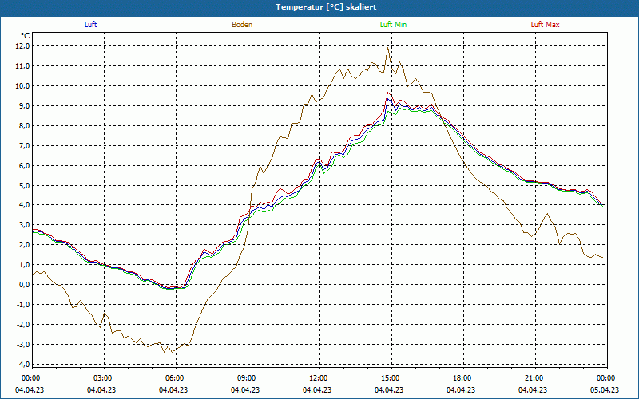Click the Boden curve peak near 15:00
This screenshot has width=639, height=399.
pos(387,48)
